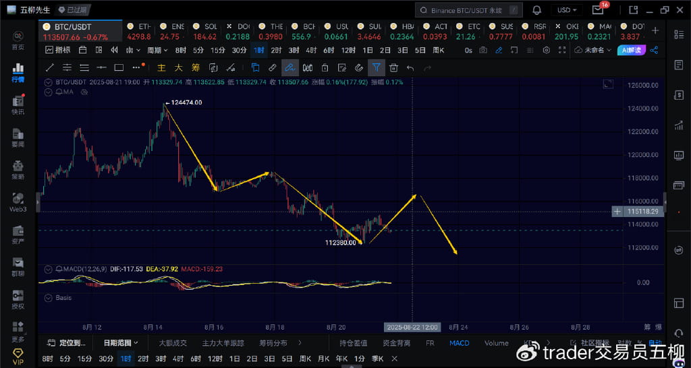Image resolution: width=691 pixels, height=368 pixels.
Task: Expand more bottom tabs after 筹码分布
Action: pos(300,342)
